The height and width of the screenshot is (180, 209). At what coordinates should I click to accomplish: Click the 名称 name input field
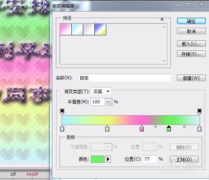coord(124,78)
